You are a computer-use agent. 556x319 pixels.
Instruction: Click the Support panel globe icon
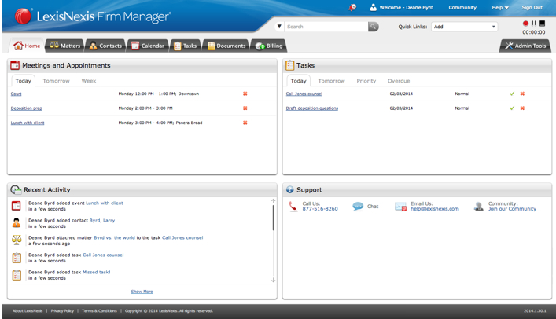289,189
